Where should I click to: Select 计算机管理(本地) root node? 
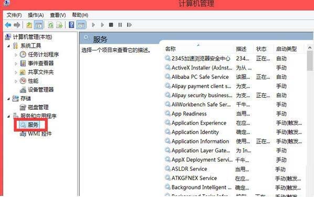pyautogui.click(x=33, y=37)
